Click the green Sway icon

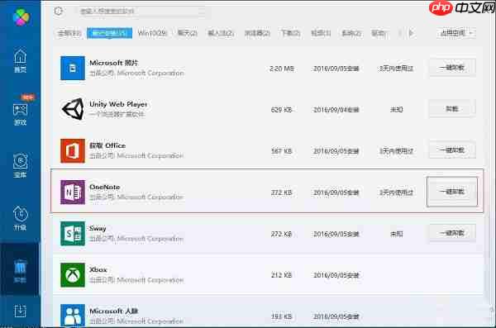(x=73, y=234)
